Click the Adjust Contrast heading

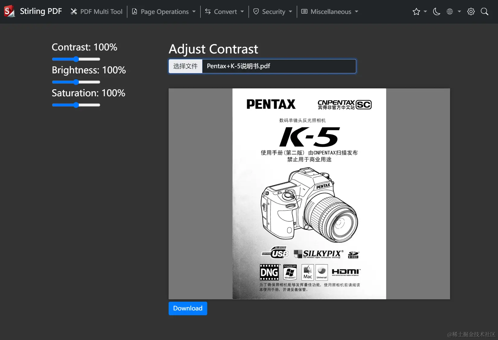[213, 49]
